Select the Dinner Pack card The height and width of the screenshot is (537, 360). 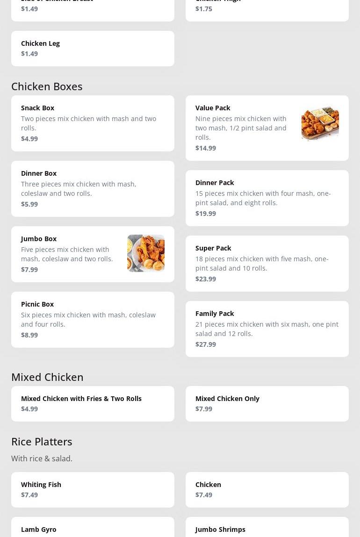click(267, 198)
